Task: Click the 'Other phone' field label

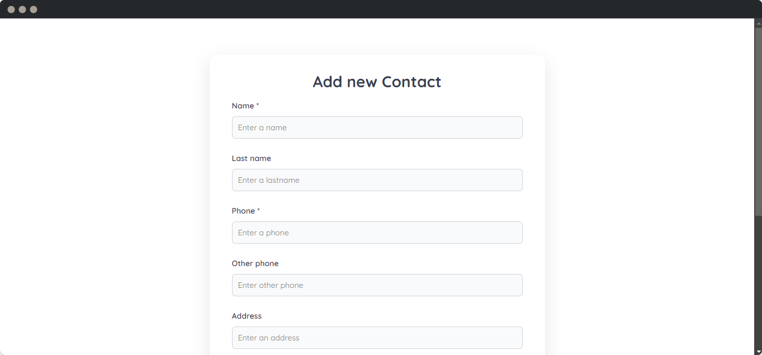Action: (x=255, y=263)
